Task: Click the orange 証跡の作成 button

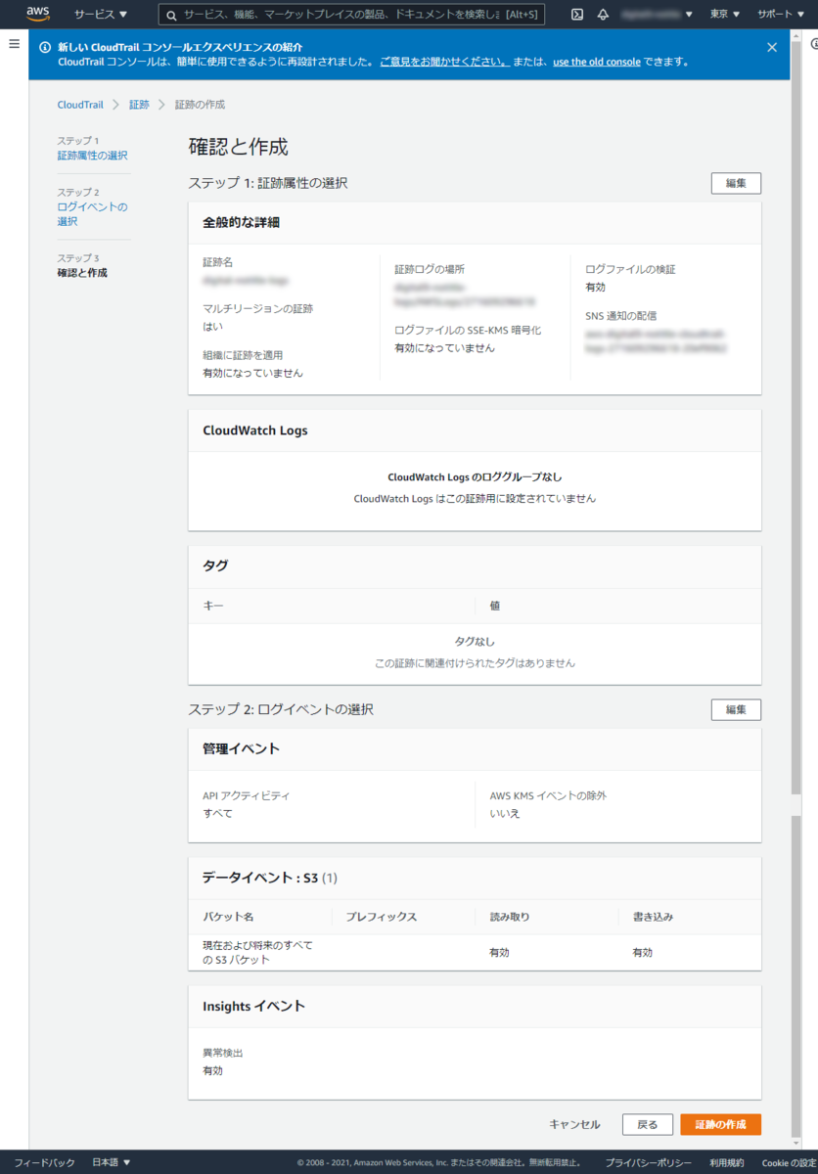Action: 721,1125
